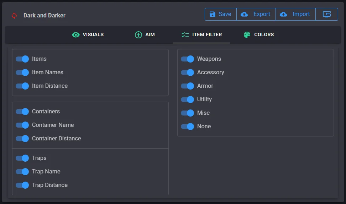Switch off the Traps toggle
The width and height of the screenshot is (346, 204).
[x=22, y=158]
